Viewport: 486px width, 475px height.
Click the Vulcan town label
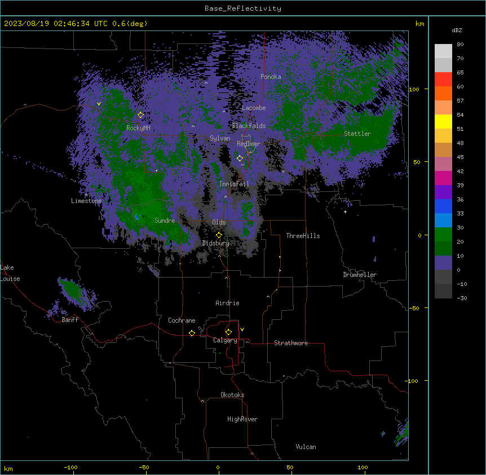click(306, 447)
